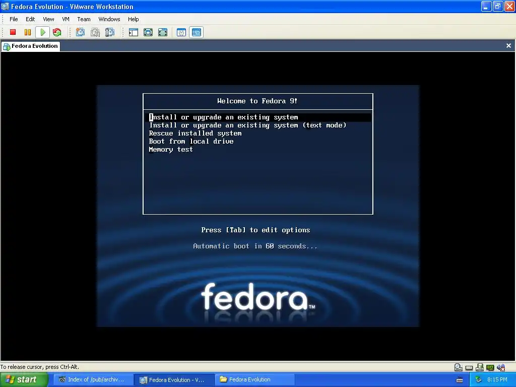The image size is (516, 387).
Task: Click the 8:15 PM system clock
Action: [497, 380]
